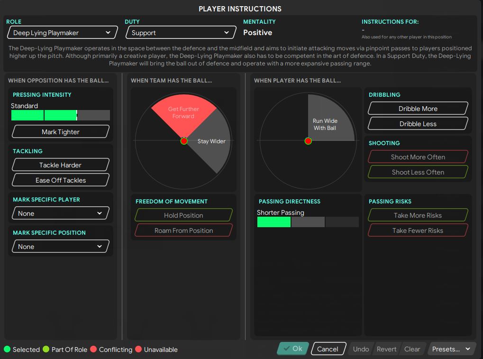
Task: Enable the Mark Tighter instruction
Action: pos(60,132)
